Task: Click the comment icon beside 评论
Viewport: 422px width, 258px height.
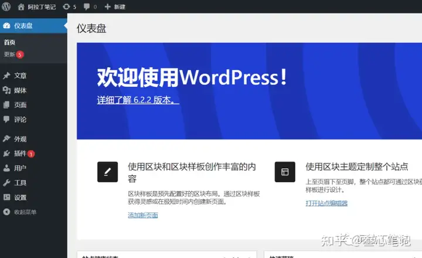Action: (6, 119)
